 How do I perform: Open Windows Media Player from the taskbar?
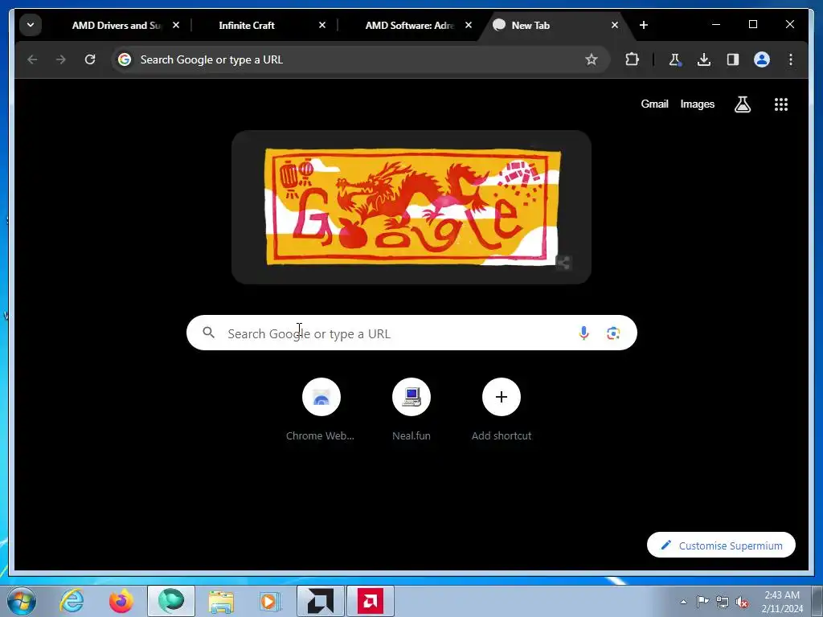click(270, 601)
